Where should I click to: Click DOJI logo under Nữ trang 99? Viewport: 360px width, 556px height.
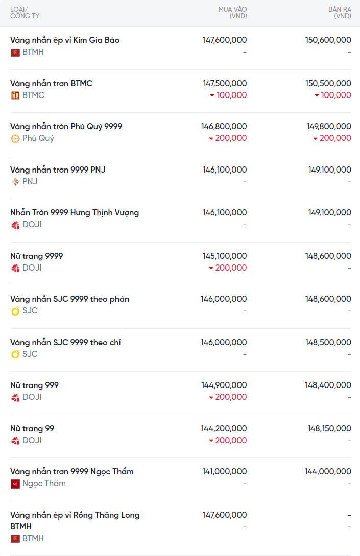point(15,441)
